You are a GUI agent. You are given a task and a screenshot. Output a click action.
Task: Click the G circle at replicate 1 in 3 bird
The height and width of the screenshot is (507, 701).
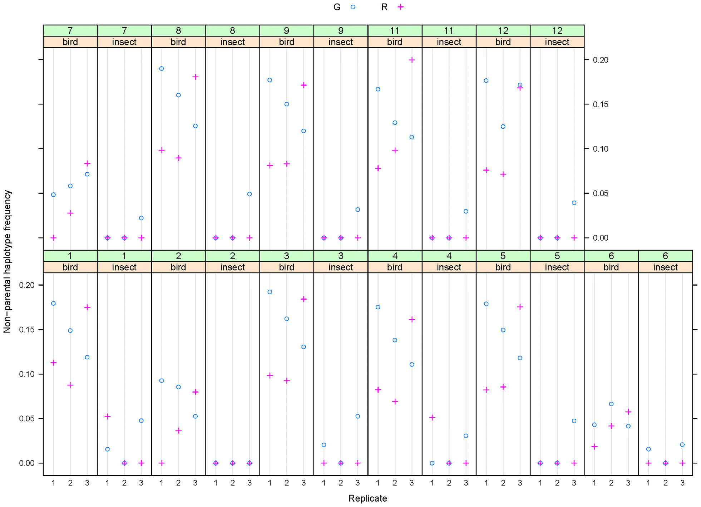pyautogui.click(x=270, y=292)
